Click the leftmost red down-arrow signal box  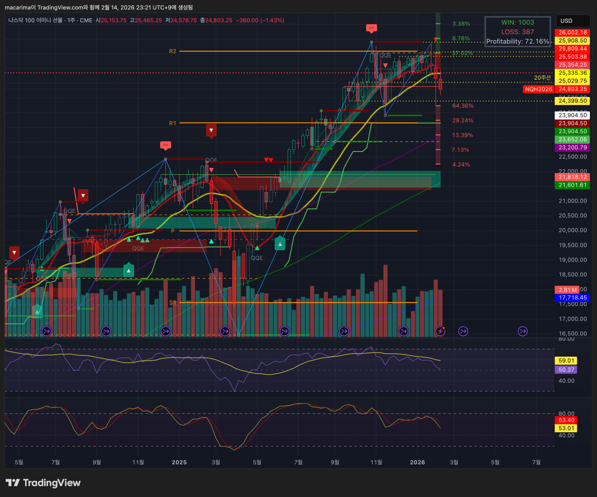tap(14, 253)
